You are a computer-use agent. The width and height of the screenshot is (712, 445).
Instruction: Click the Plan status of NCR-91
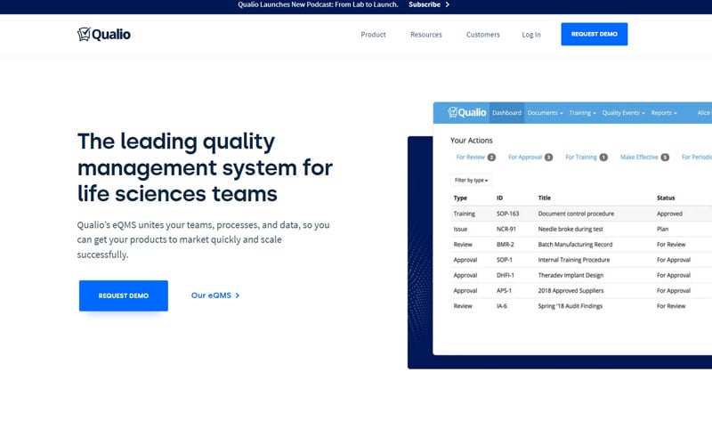click(x=662, y=229)
